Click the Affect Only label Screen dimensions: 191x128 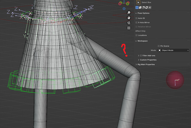point(140,31)
